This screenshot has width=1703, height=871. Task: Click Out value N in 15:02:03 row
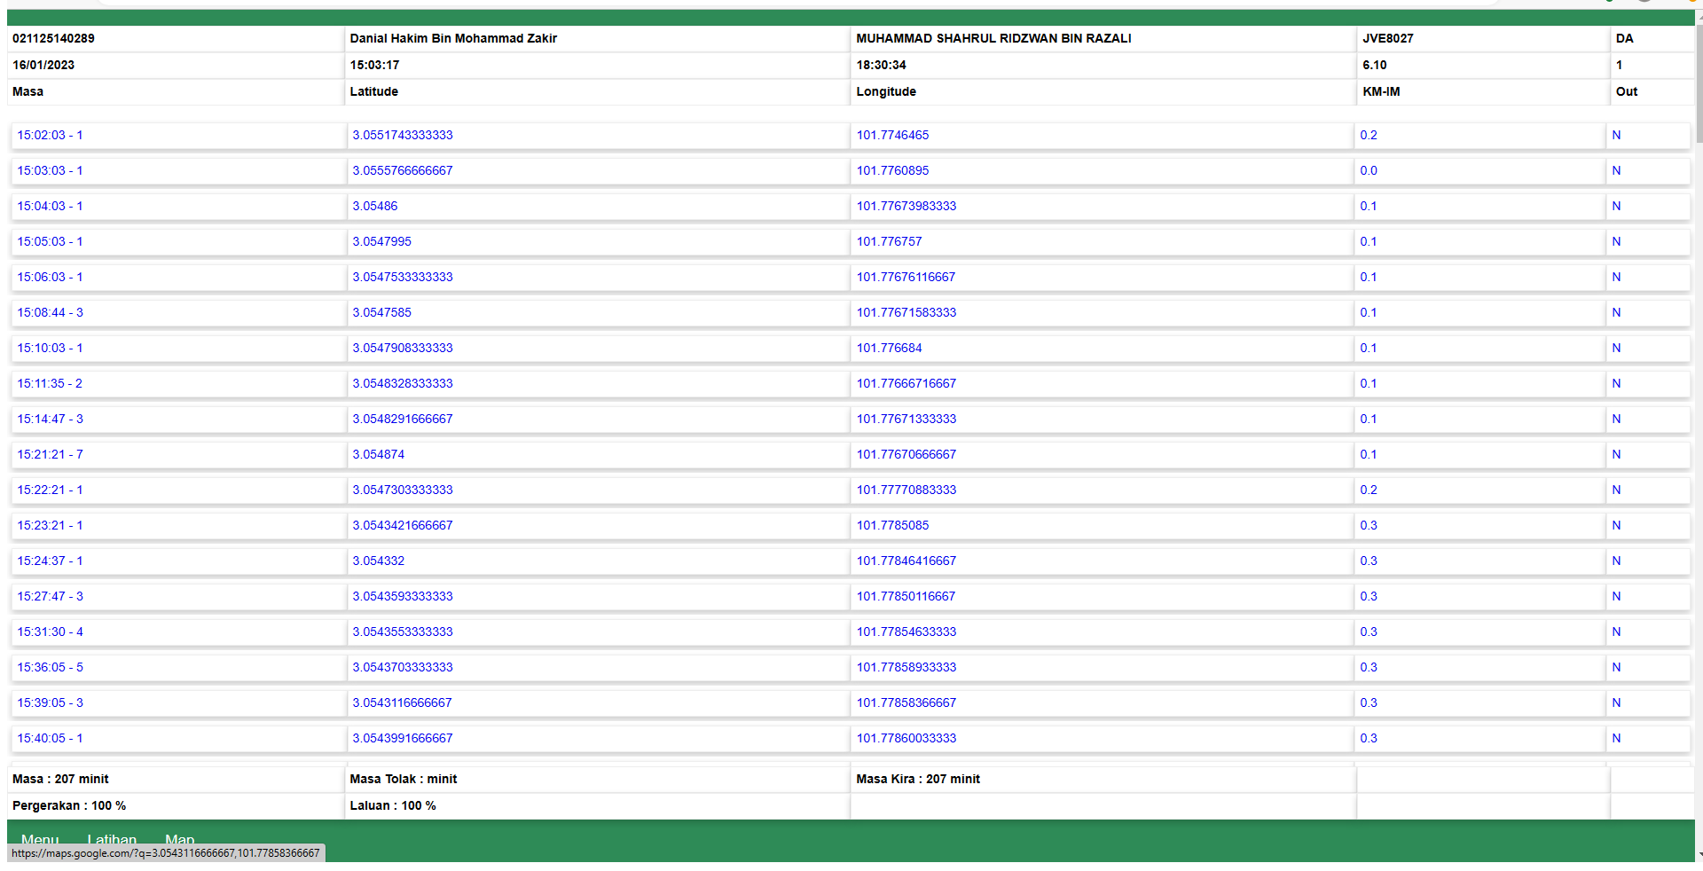point(1616,135)
